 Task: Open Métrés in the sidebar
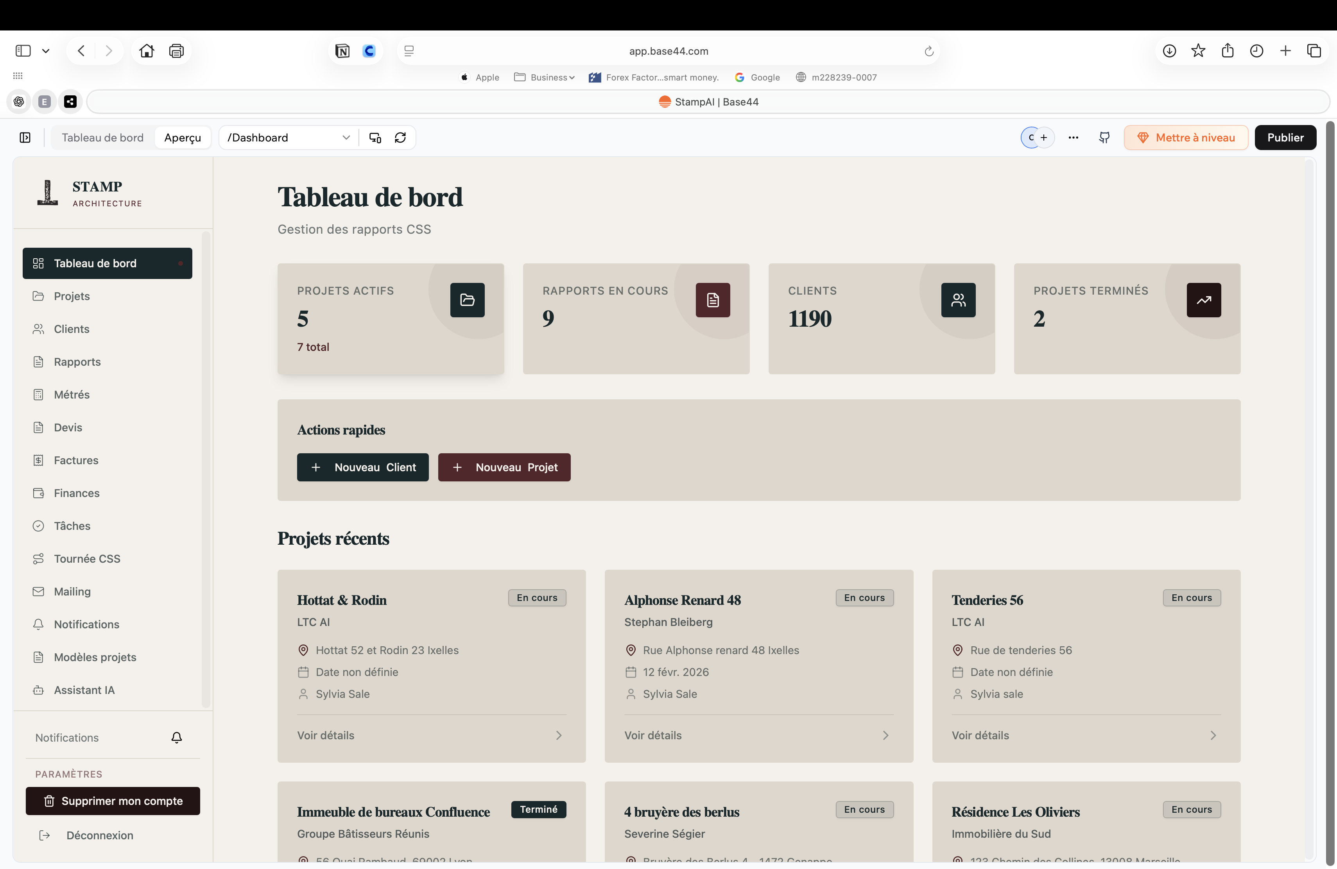[x=107, y=395]
